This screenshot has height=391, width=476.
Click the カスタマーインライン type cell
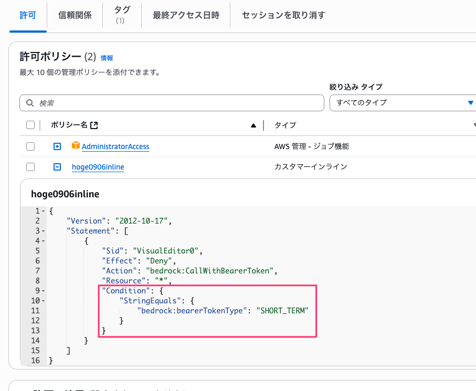point(311,167)
